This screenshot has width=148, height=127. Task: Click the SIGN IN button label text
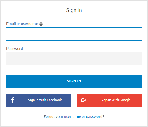point(74,81)
